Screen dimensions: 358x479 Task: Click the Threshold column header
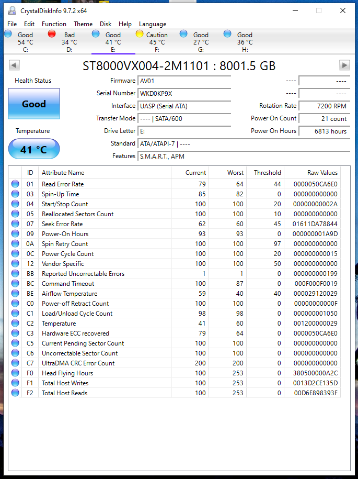click(265, 173)
